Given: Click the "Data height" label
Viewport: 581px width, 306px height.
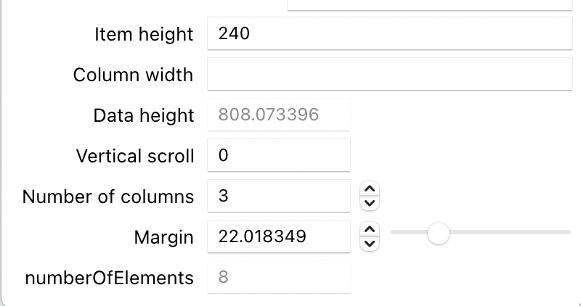Looking at the screenshot, I should point(144,115).
